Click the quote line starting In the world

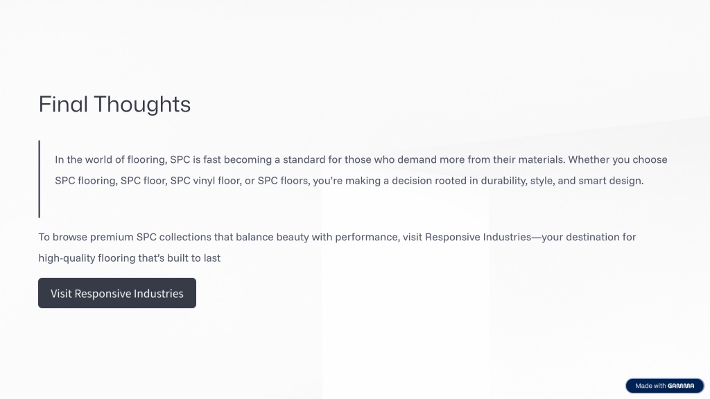point(361,160)
